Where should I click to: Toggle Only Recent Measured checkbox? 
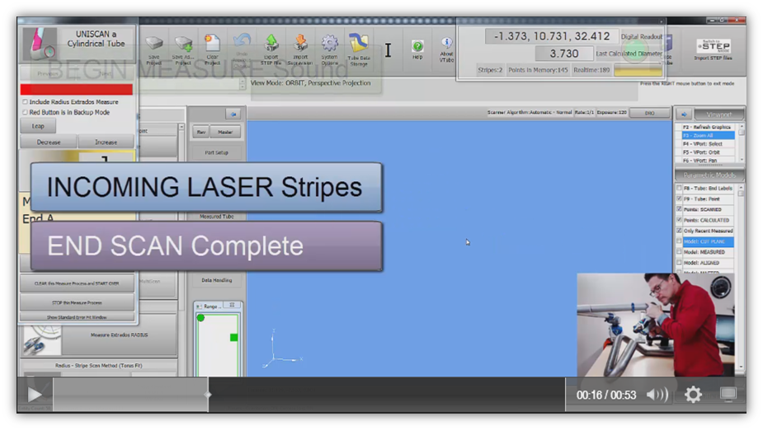click(679, 231)
